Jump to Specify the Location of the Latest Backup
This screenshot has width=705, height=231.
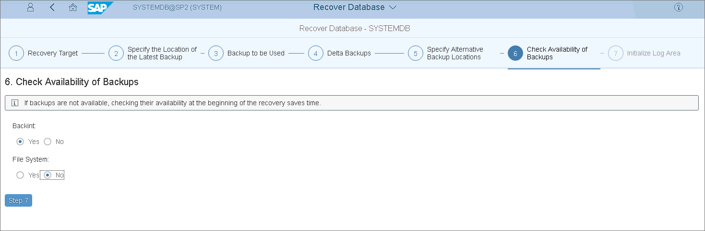pyautogui.click(x=162, y=53)
